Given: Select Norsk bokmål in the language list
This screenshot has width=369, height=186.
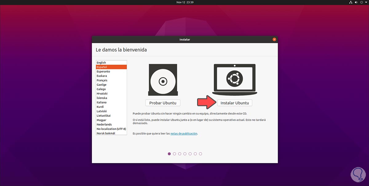Looking at the screenshot, I should (x=111, y=133).
